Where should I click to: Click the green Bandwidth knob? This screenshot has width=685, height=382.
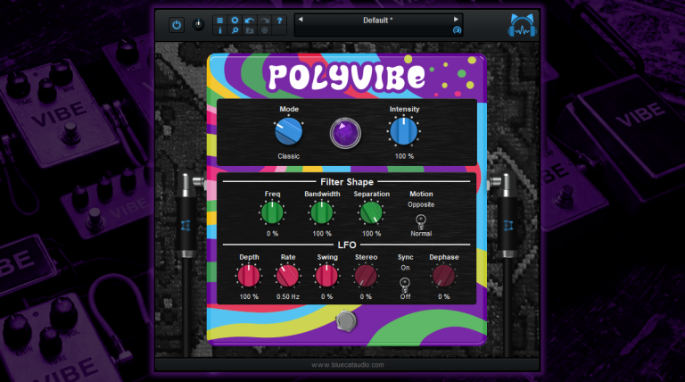point(321,212)
